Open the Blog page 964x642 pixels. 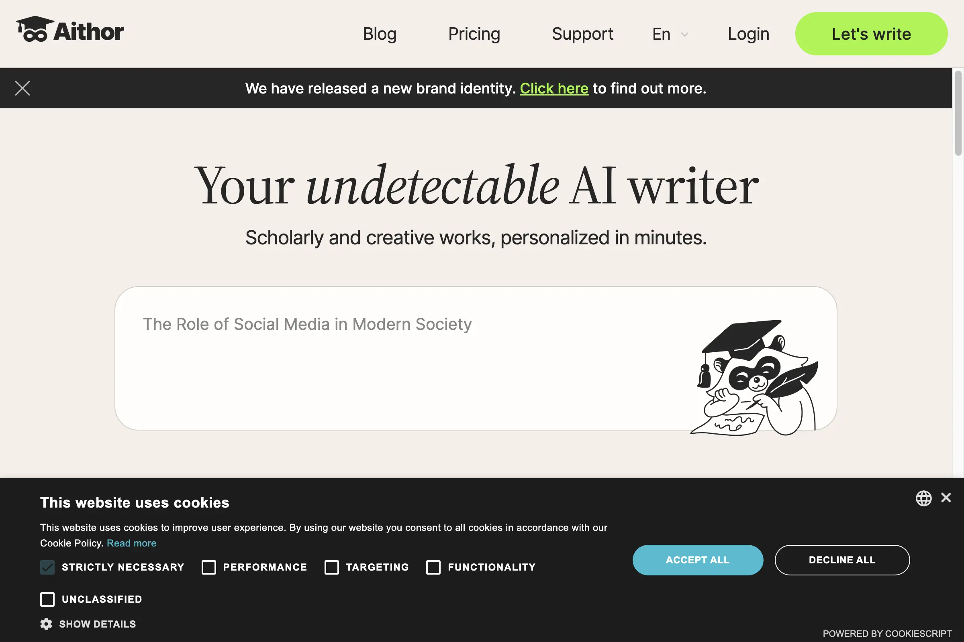pos(379,34)
